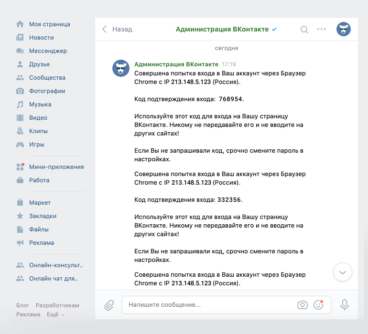Screen dimensions: 368x334
Task: Click the briefcase icon beside Работа
Action: (20, 180)
